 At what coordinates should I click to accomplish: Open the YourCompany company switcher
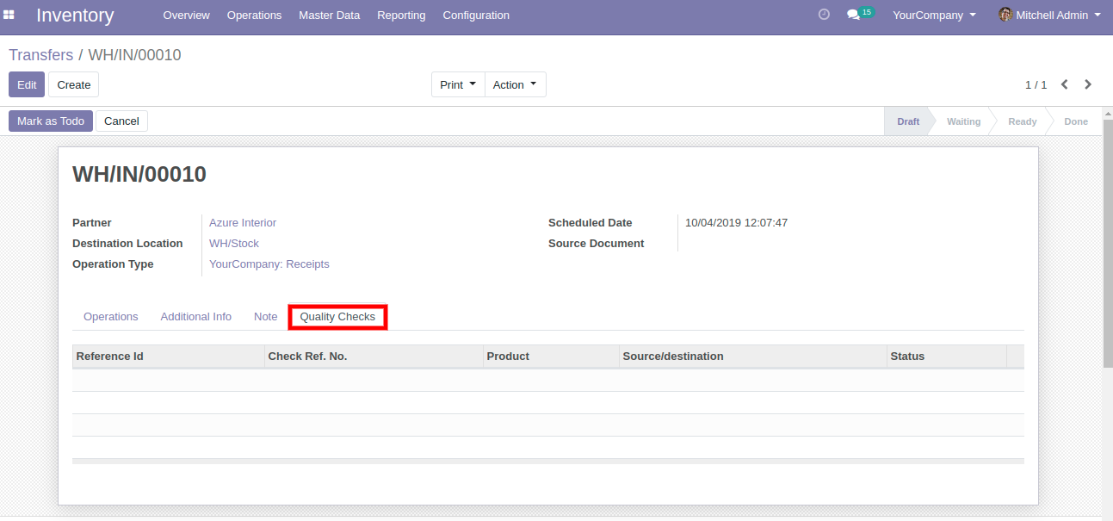tap(934, 15)
